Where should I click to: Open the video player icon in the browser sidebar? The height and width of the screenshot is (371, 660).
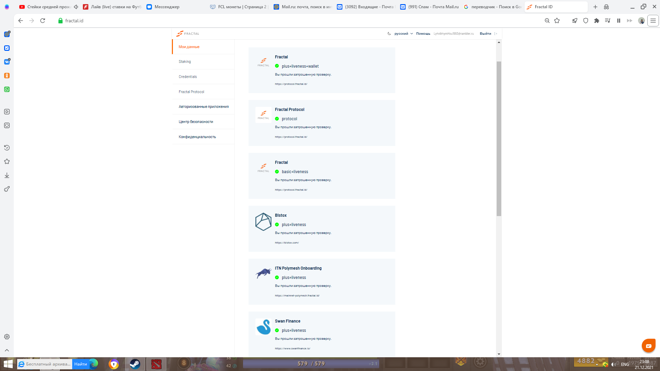click(7, 112)
